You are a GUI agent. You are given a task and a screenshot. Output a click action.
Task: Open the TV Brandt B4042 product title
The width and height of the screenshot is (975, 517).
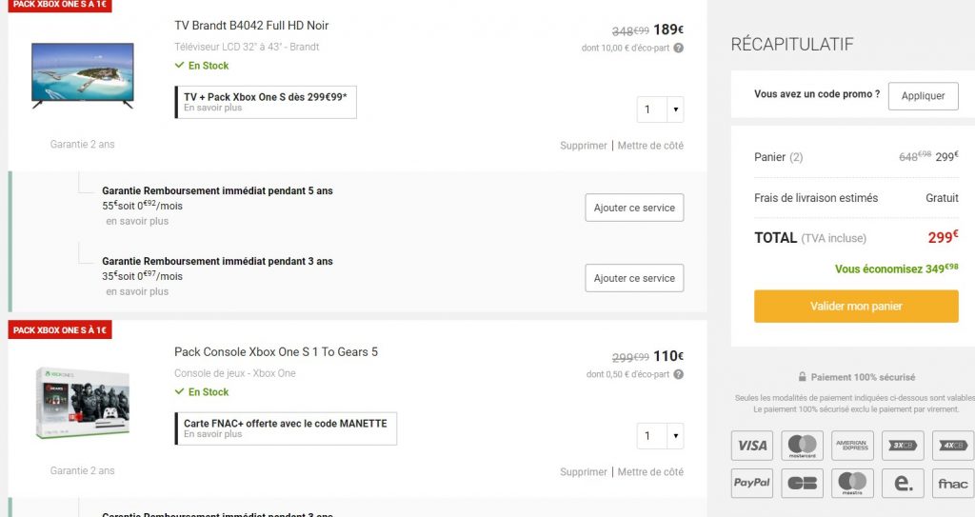[x=251, y=25]
